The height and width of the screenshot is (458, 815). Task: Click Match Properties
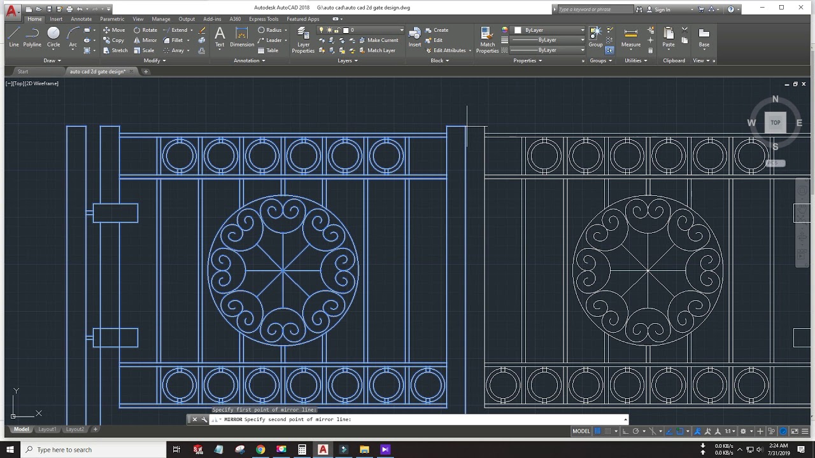pos(487,40)
